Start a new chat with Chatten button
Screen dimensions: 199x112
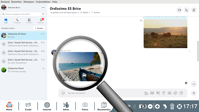tap(39, 28)
